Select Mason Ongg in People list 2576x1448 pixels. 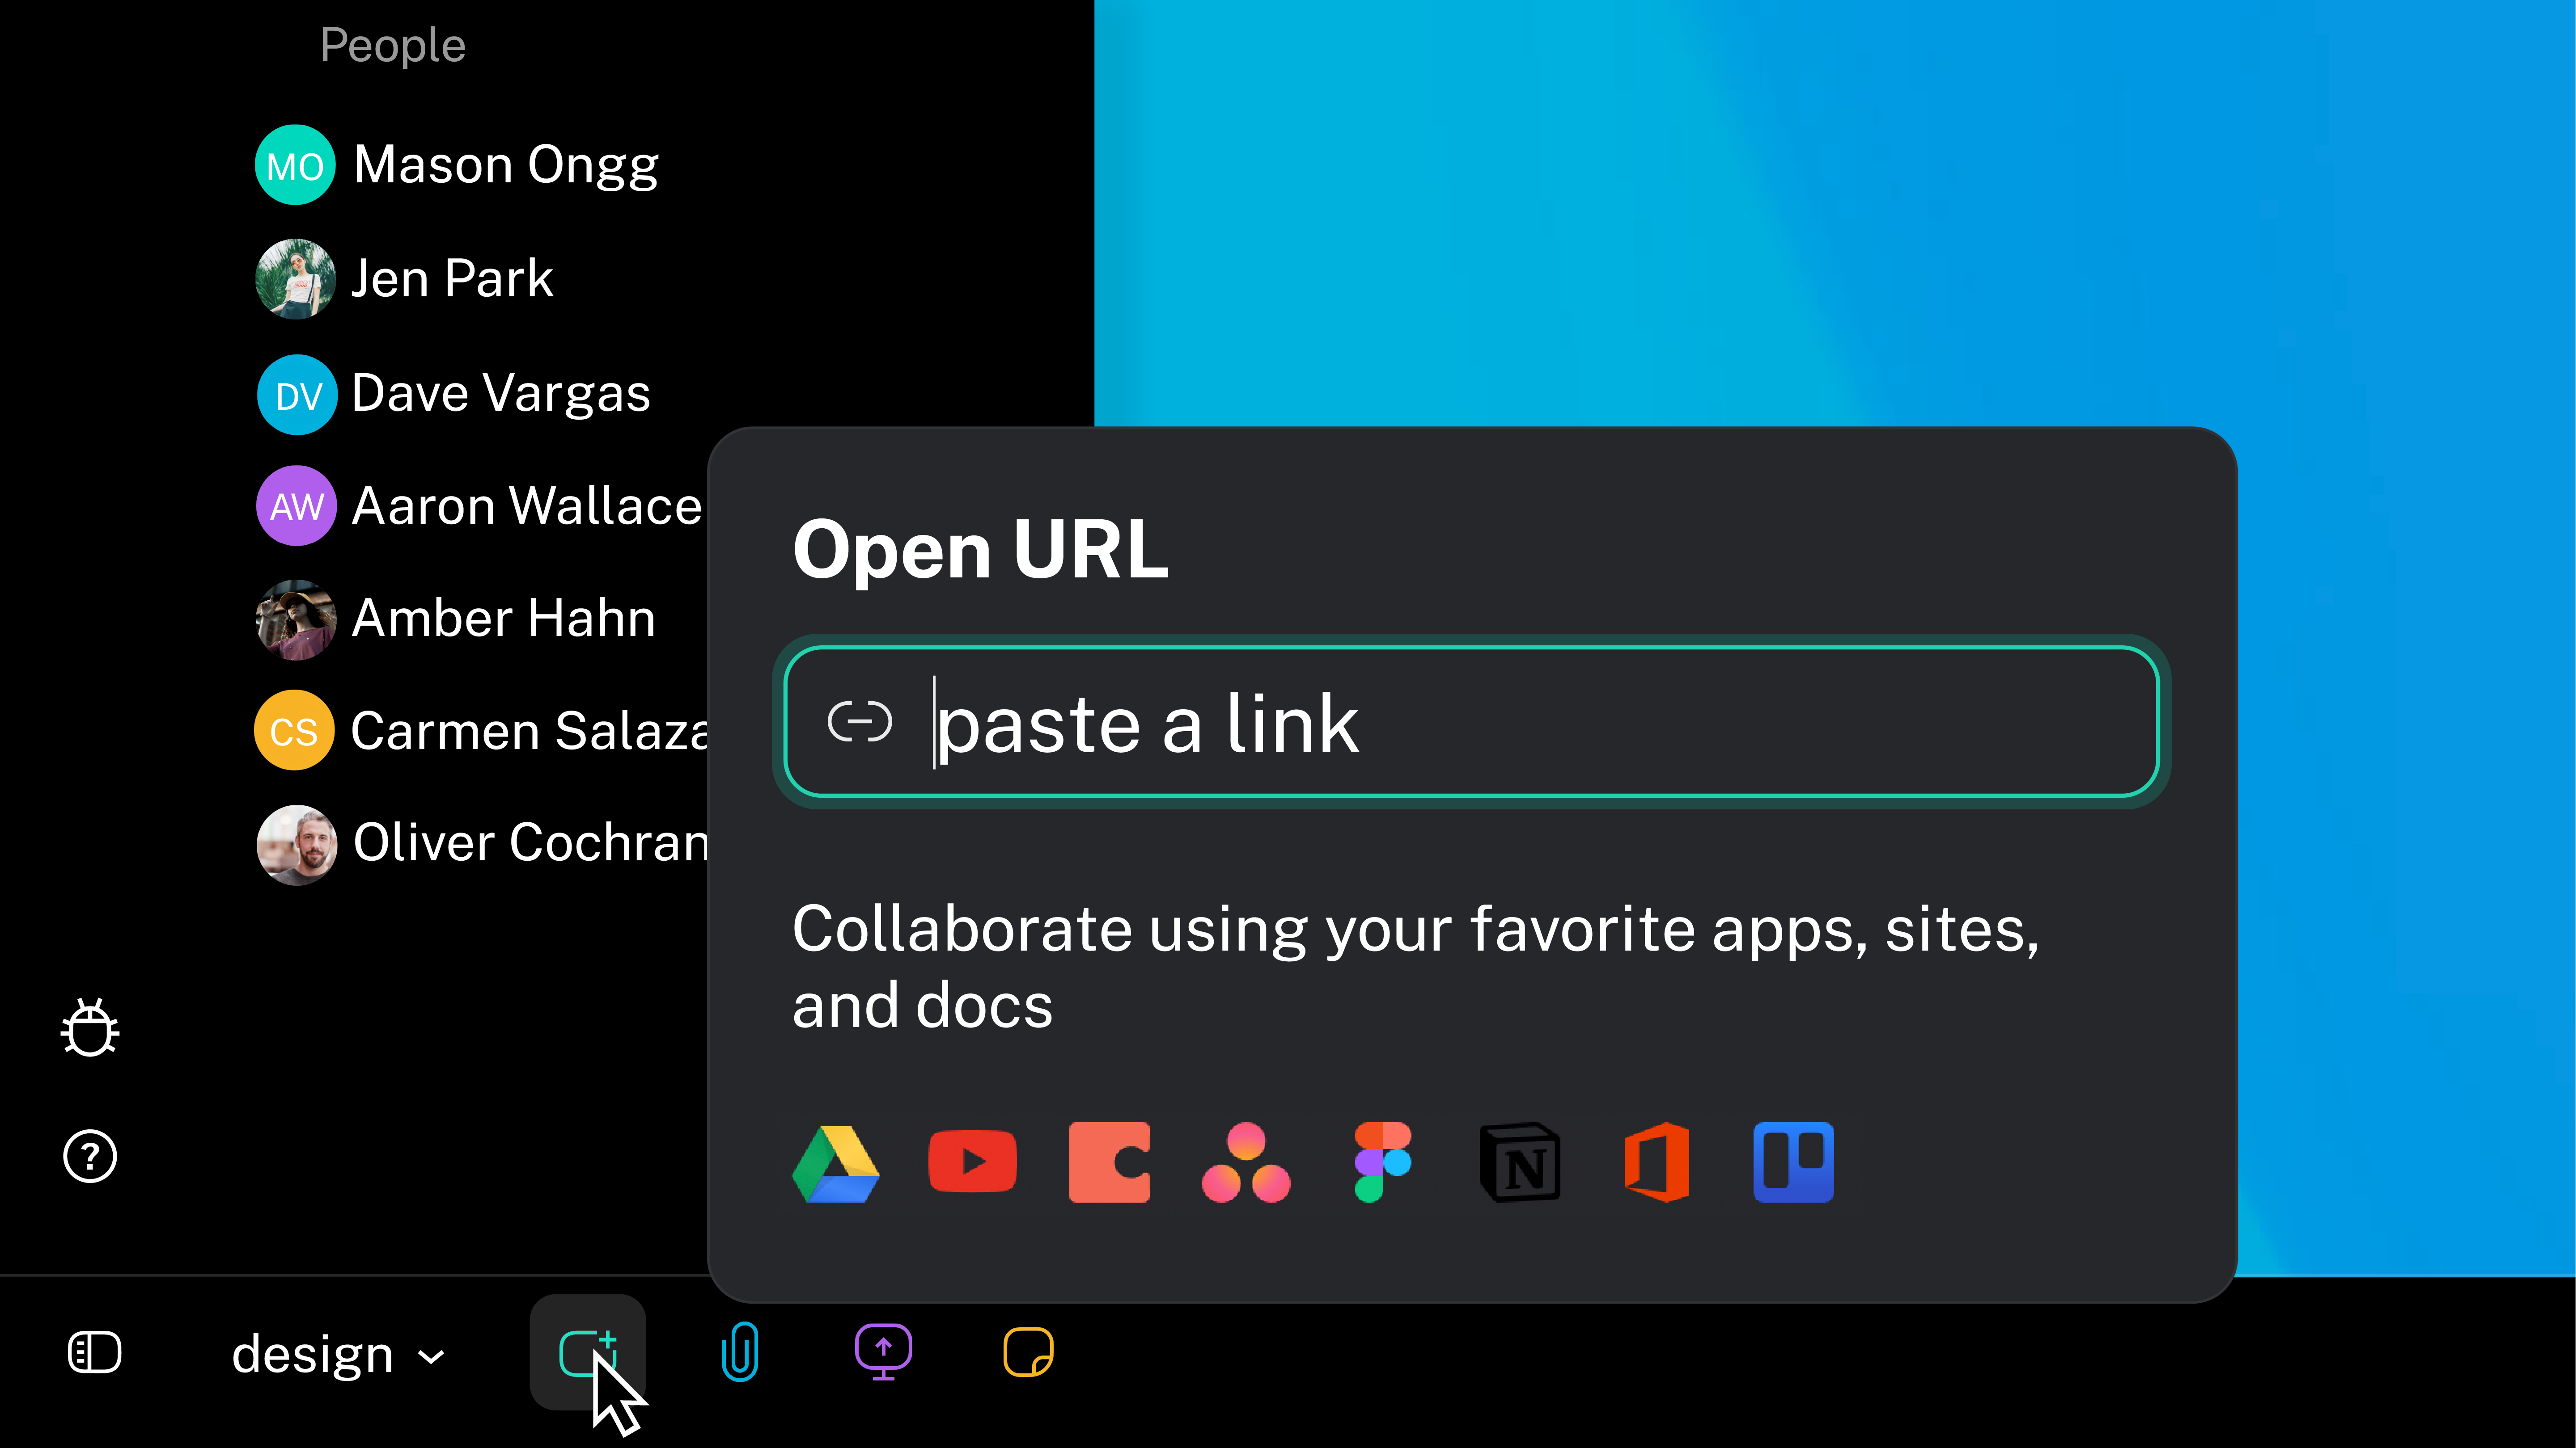[x=505, y=165]
